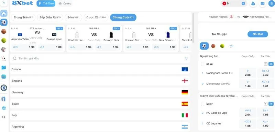Bet Alejandro Tabilo +0.5 at 1.90
This screenshot has width=275, height=132.
[x=23, y=47]
